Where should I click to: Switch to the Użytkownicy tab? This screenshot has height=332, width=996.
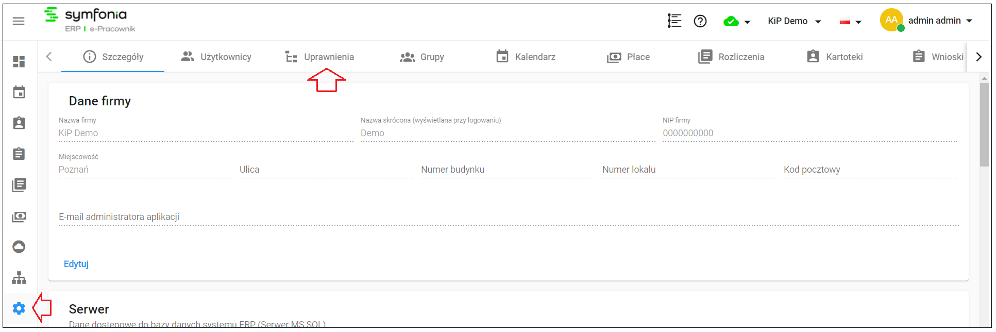pyautogui.click(x=216, y=57)
